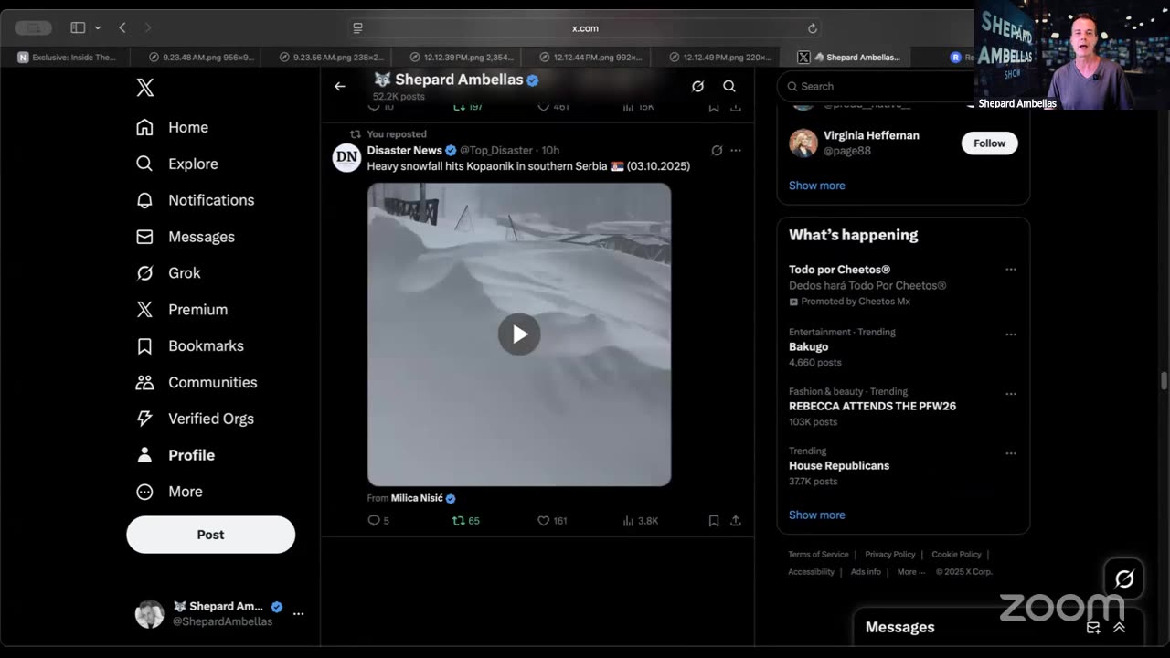Screen dimensions: 1170x658
Task: Open more options for REBECCA ATTENDS trend
Action: point(1011,394)
